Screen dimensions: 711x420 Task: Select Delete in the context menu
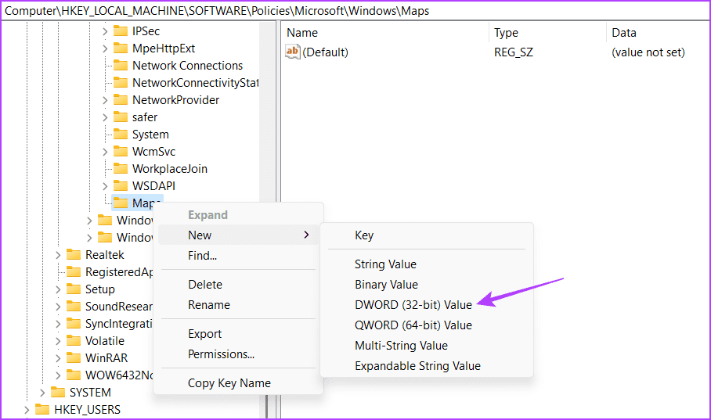(x=238, y=285)
